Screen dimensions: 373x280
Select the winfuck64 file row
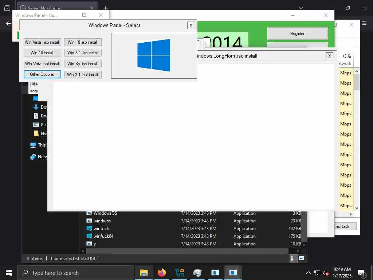click(x=193, y=236)
